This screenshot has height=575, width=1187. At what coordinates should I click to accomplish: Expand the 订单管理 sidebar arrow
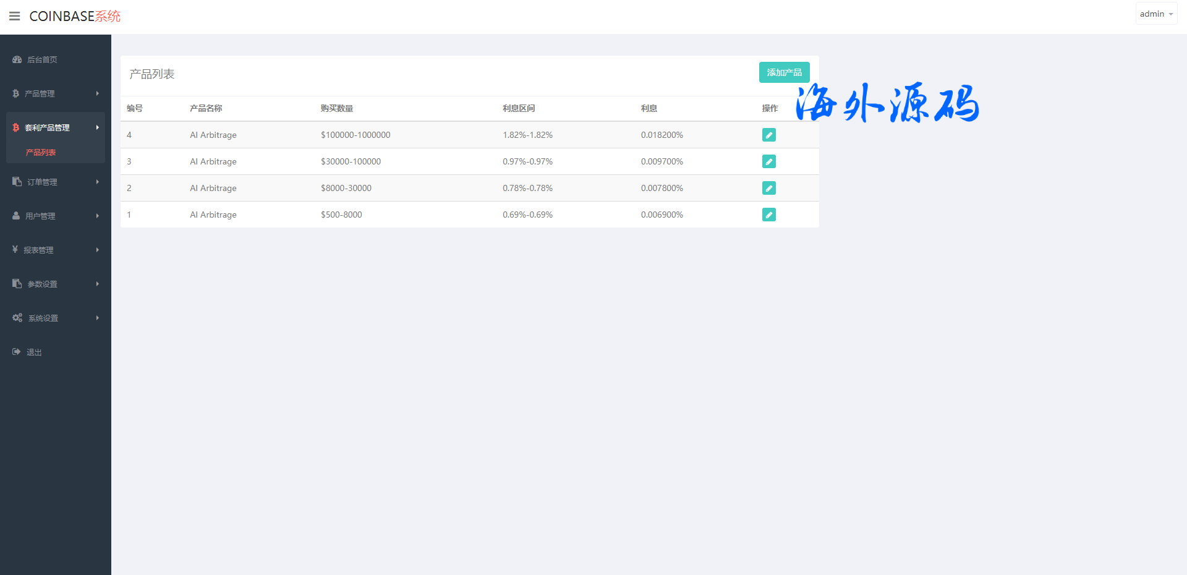click(x=97, y=182)
